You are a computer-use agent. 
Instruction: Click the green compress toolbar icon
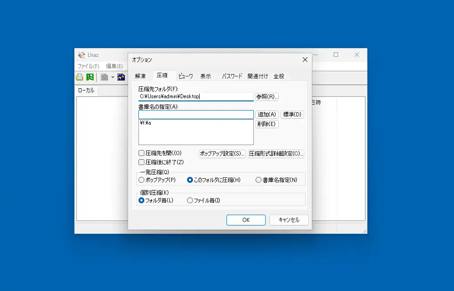pyautogui.click(x=90, y=77)
